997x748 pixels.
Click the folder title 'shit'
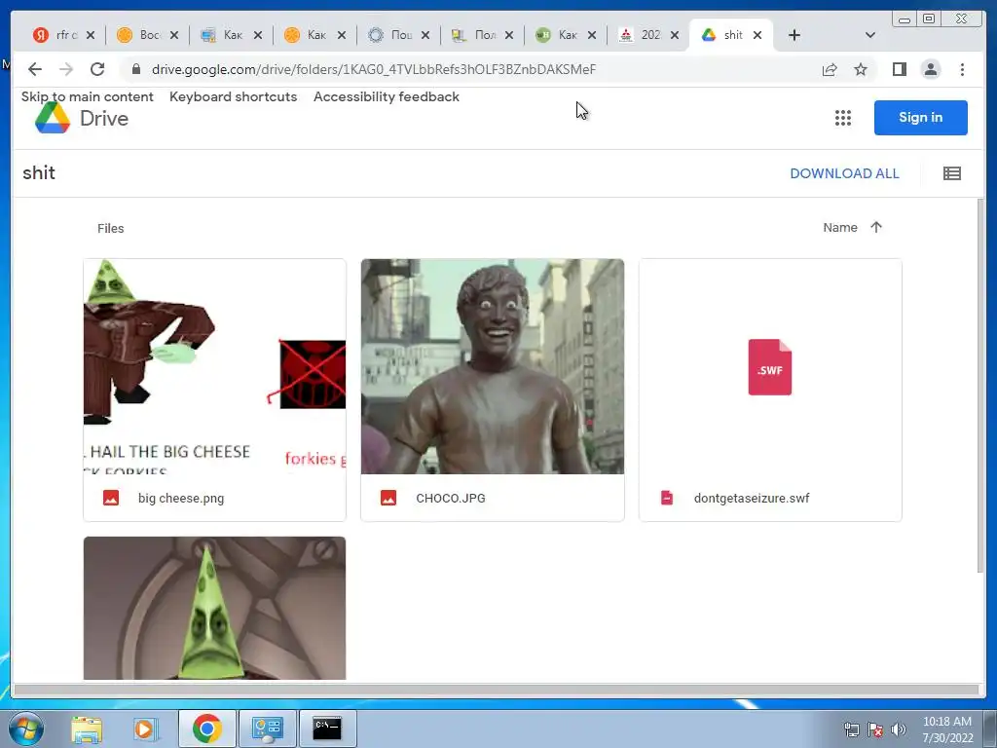pos(39,173)
